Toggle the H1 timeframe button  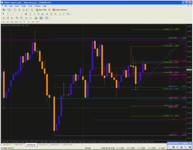(20, 22)
